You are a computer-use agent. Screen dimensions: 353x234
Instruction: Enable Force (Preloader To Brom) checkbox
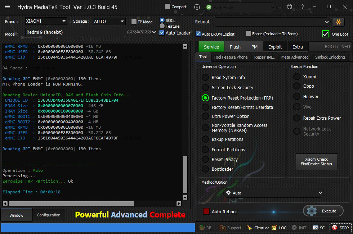(248, 33)
